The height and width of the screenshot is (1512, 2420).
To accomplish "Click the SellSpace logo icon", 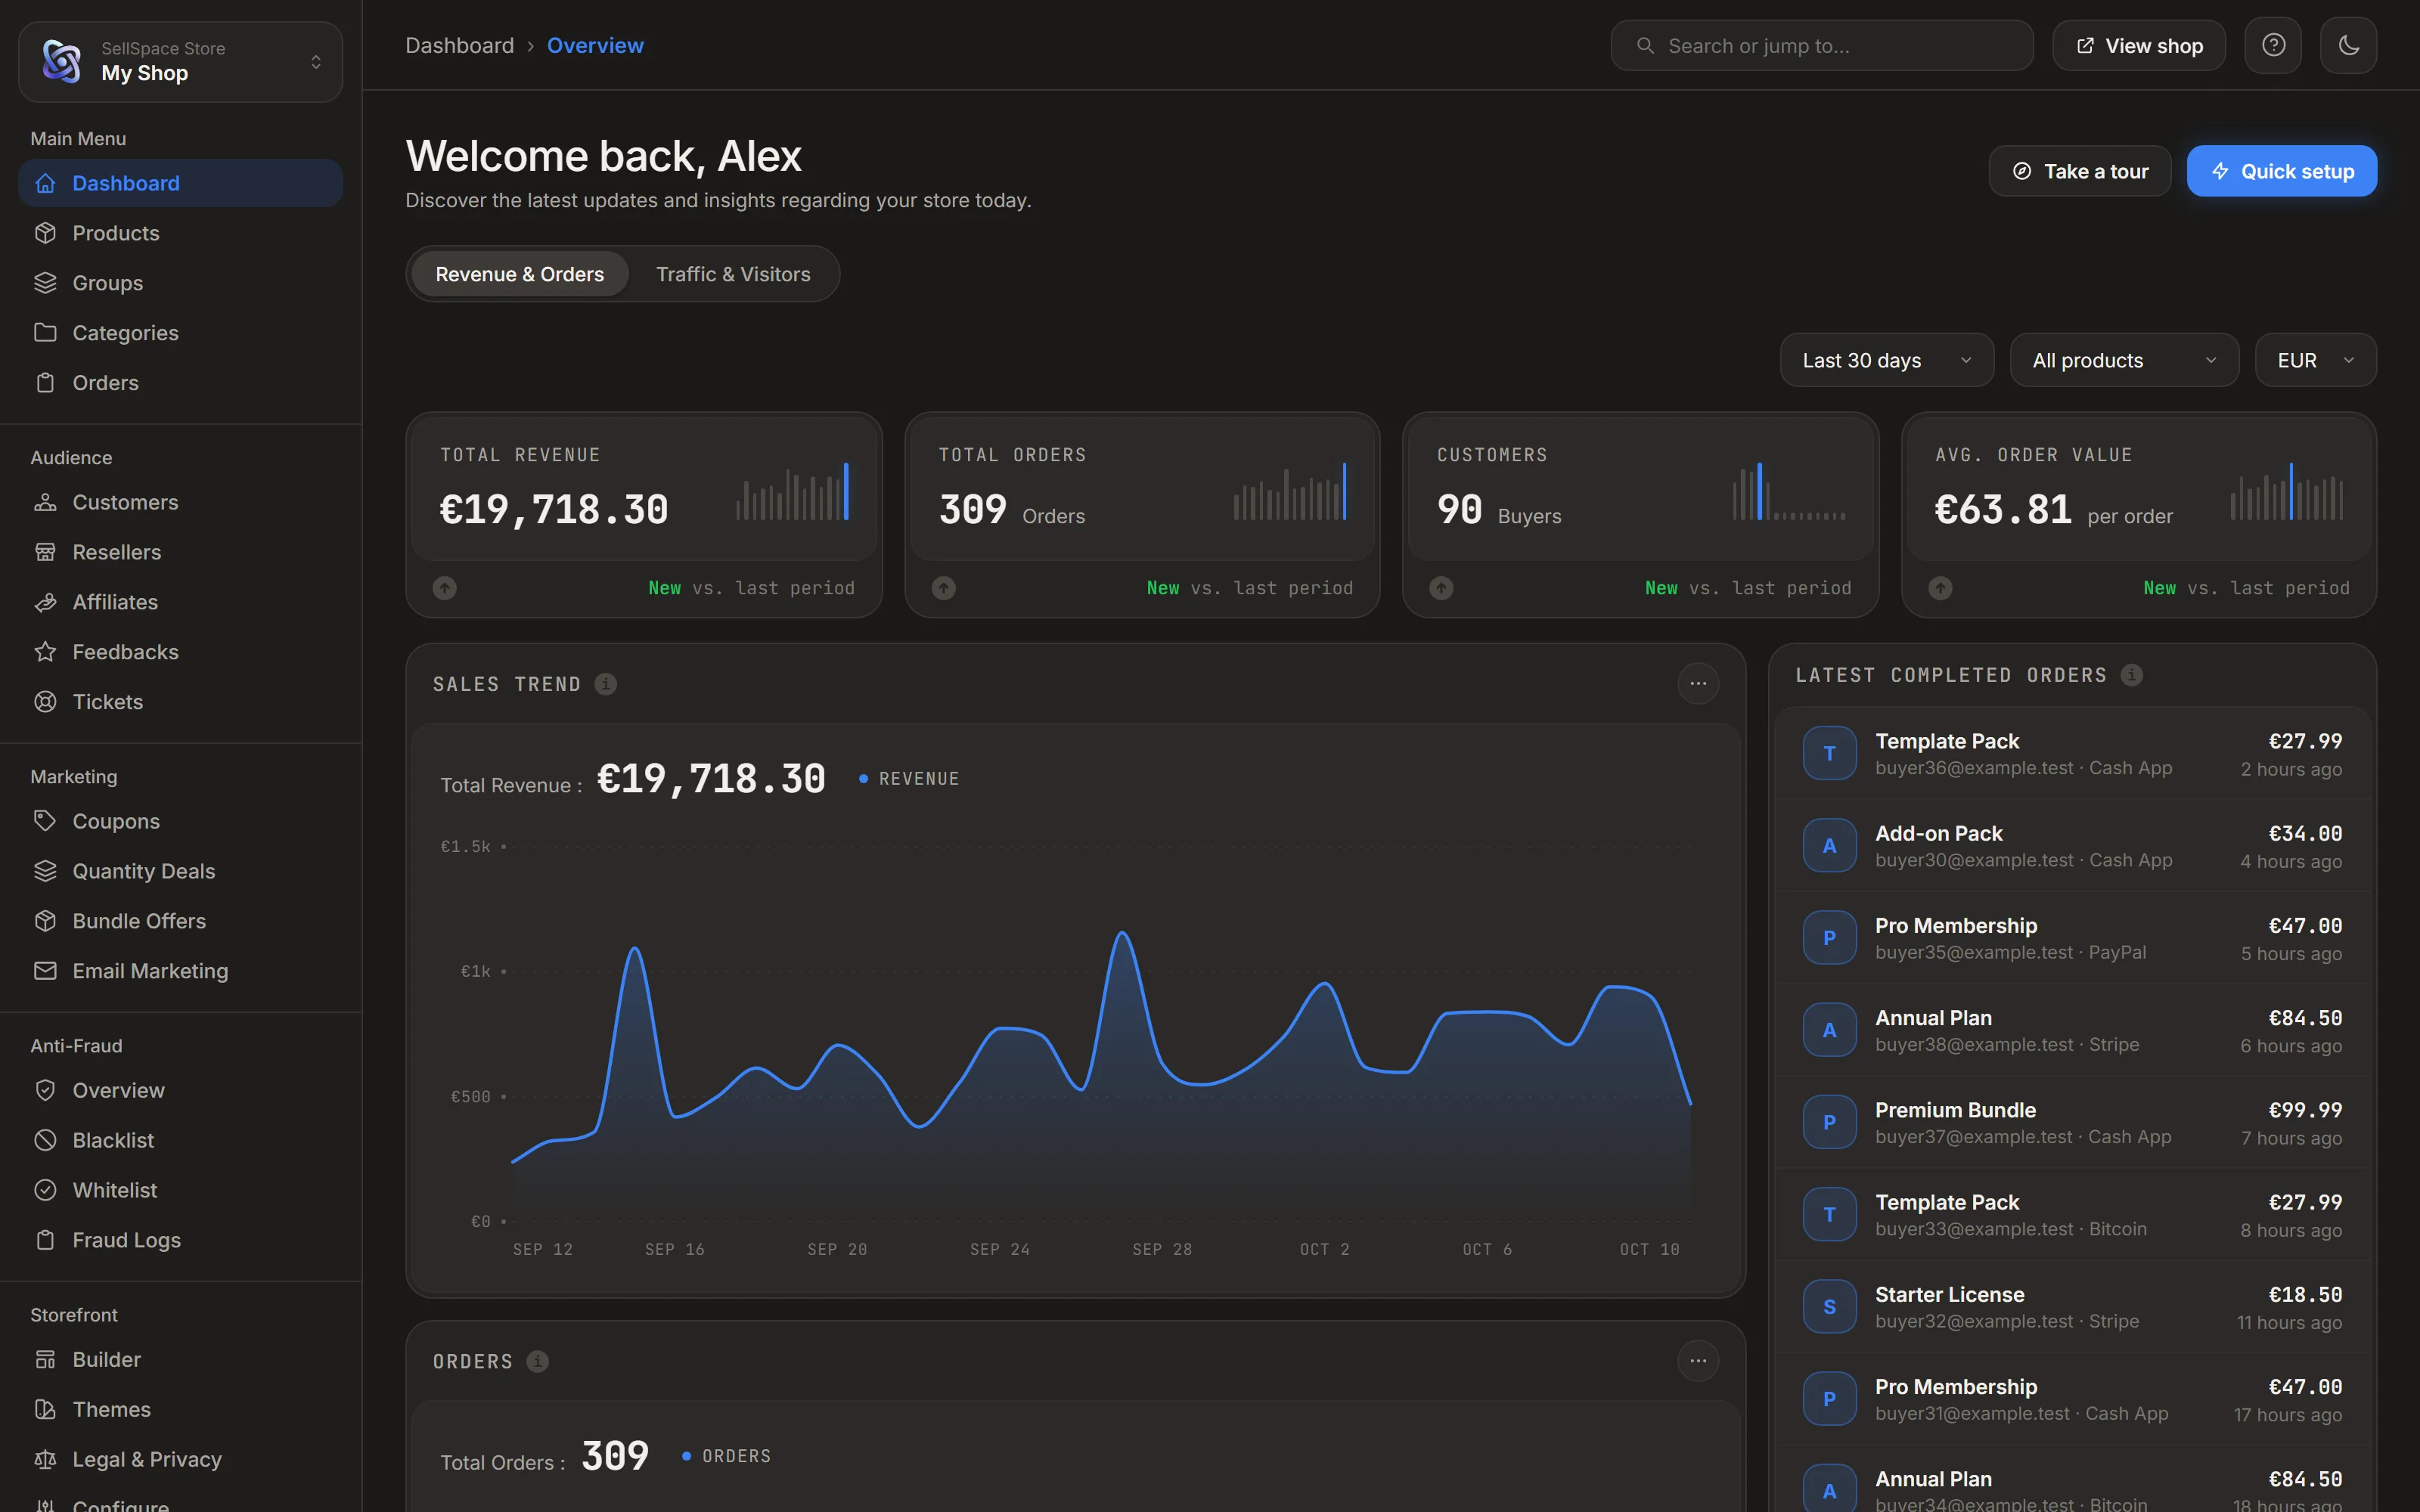I will tap(62, 61).
